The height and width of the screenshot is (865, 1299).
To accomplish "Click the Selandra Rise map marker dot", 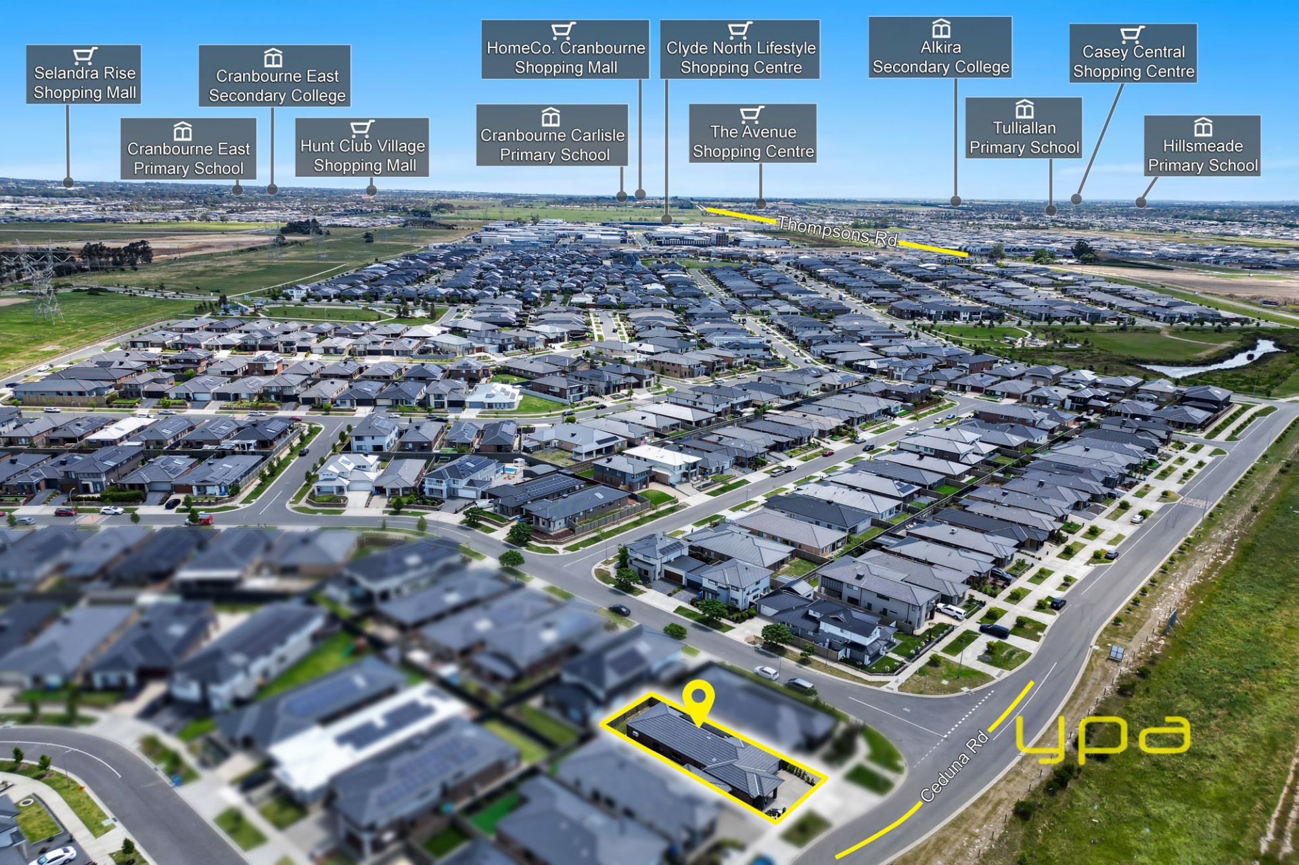I will [68, 182].
